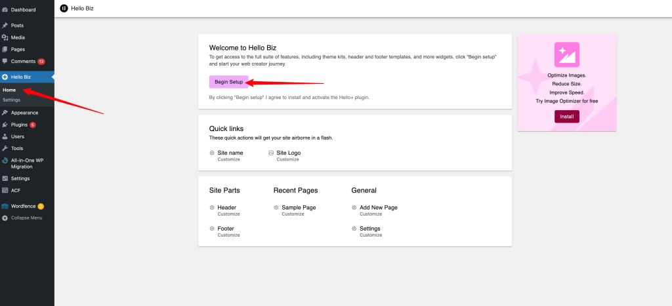The image size is (672, 306).
Task: Click the Plugins plug icon
Action: [x=5, y=125]
